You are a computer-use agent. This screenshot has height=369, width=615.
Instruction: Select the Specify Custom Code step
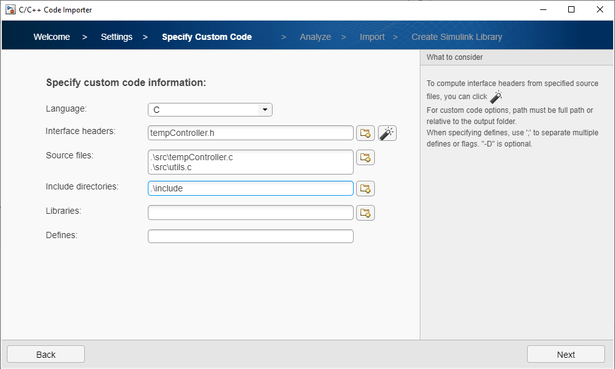tap(207, 37)
